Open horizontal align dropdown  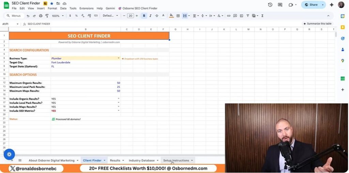[x=196, y=16]
